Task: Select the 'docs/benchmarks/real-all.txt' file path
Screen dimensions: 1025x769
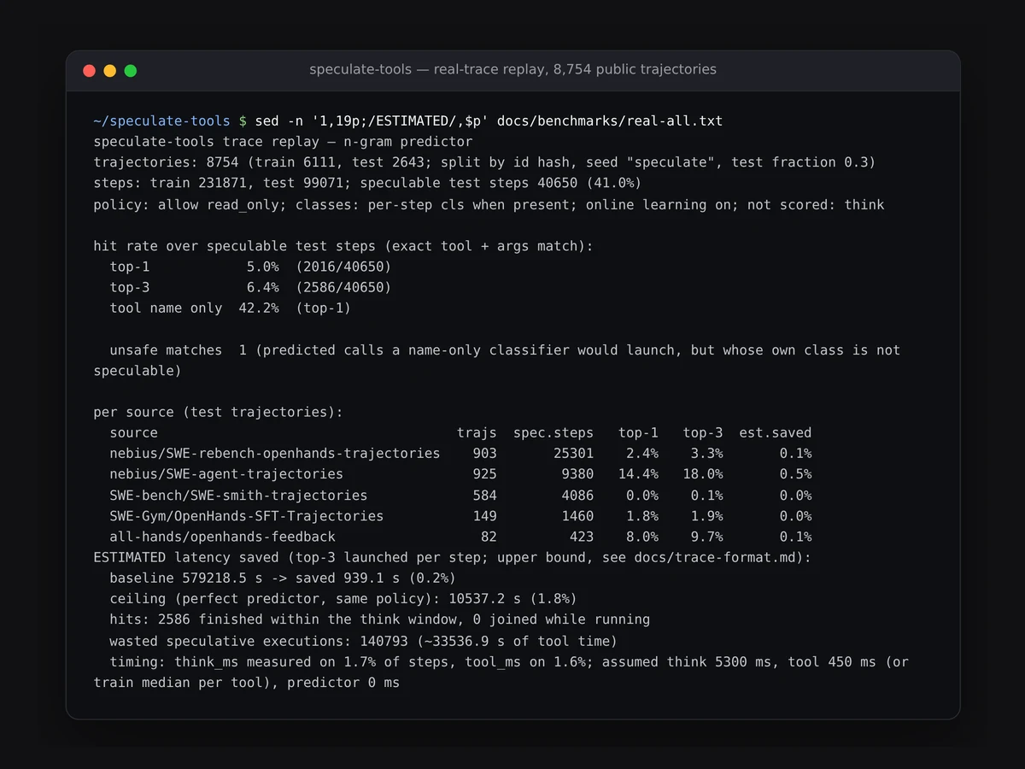Action: 610,121
